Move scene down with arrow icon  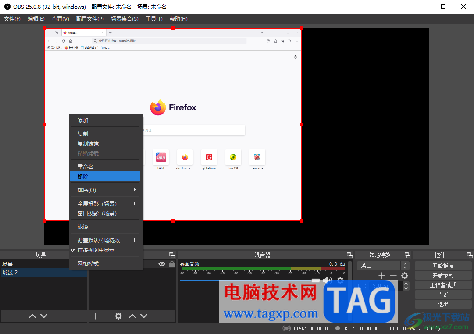(44, 316)
